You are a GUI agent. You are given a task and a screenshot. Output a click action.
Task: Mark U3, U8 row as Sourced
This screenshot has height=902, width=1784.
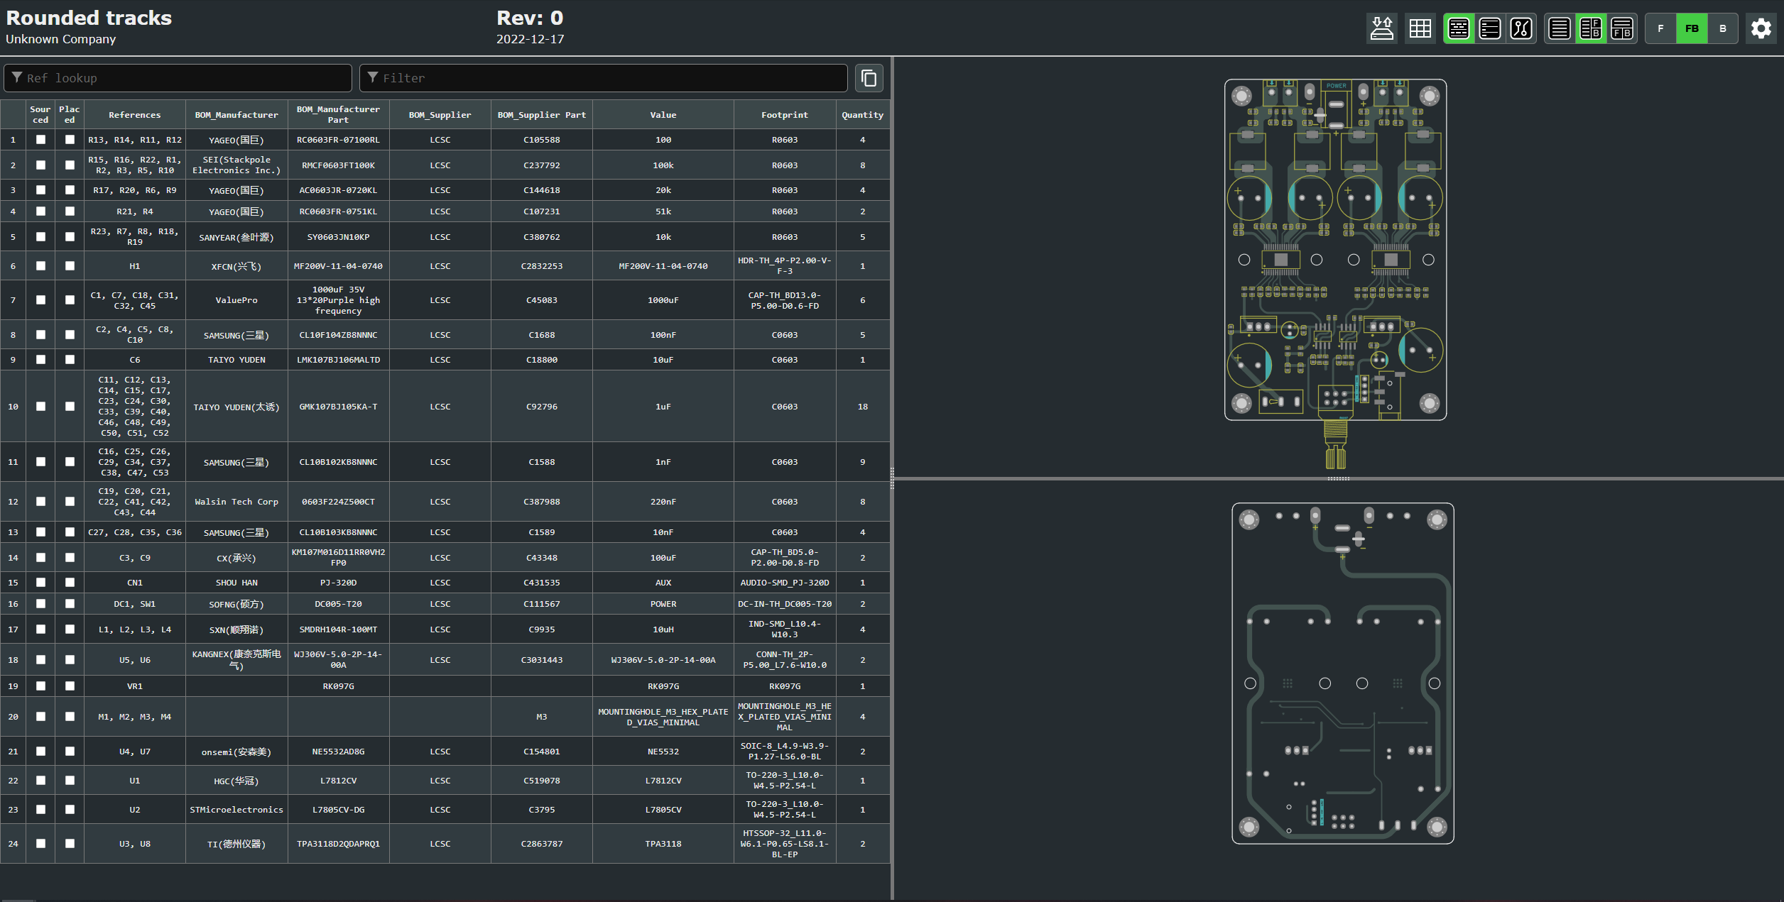click(x=40, y=844)
